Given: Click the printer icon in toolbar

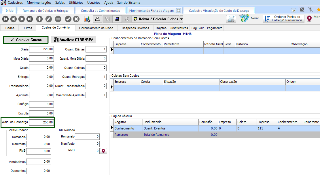Looking at the screenshot, I should [x=98, y=19].
